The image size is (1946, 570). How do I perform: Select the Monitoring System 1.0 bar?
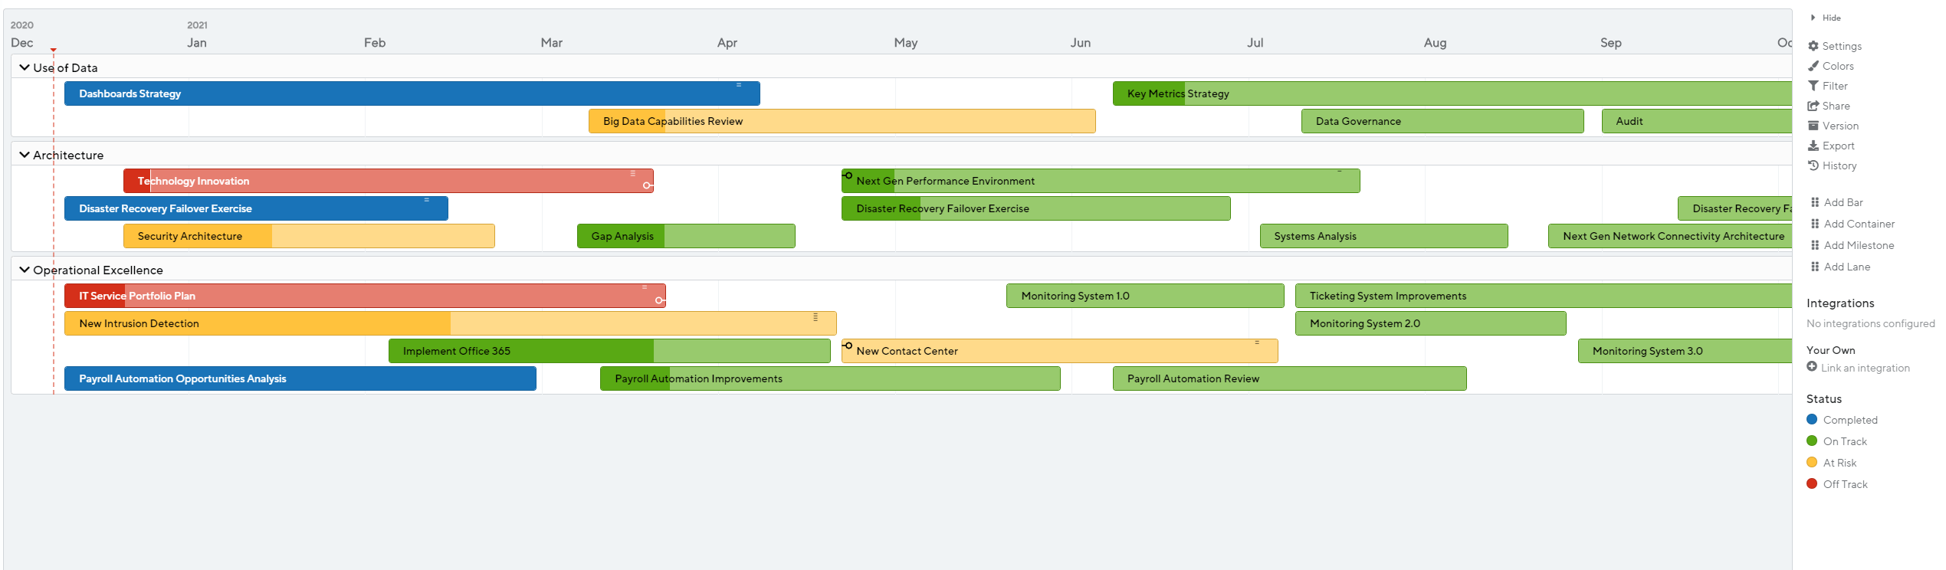(1145, 296)
